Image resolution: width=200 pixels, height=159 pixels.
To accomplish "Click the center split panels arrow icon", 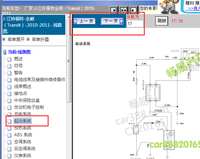I will [x=123, y=10].
